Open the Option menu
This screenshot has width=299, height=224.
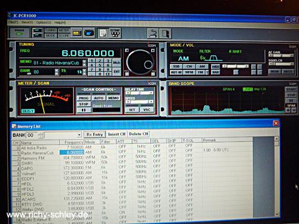click(44, 23)
